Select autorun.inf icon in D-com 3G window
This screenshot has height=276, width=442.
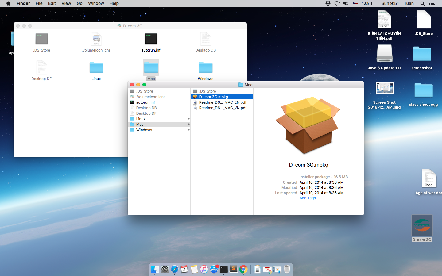pyautogui.click(x=151, y=39)
